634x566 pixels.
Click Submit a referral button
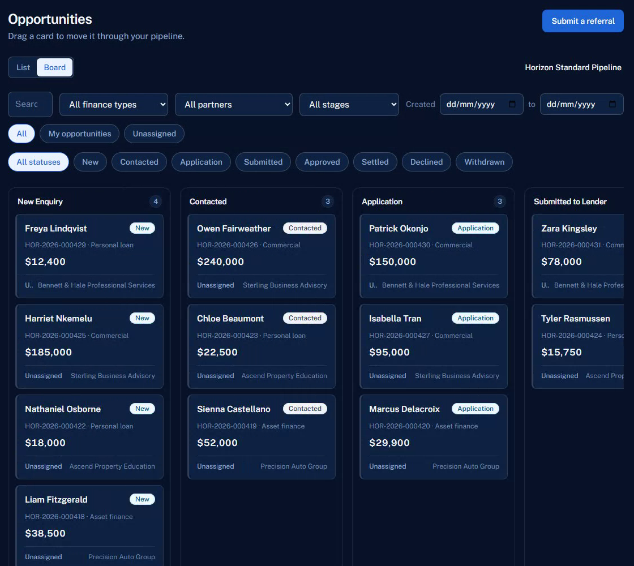click(583, 21)
